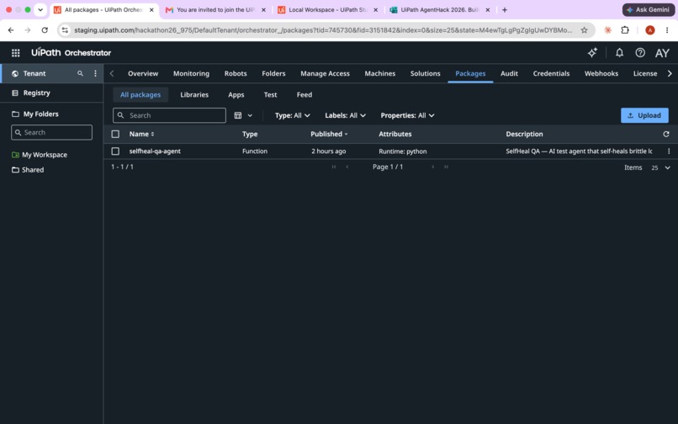Go to the previous page of results
This screenshot has width=678, height=424.
point(347,167)
